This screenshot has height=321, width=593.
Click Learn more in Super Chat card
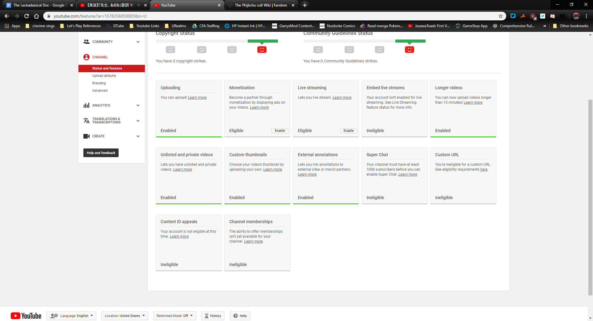click(408, 174)
